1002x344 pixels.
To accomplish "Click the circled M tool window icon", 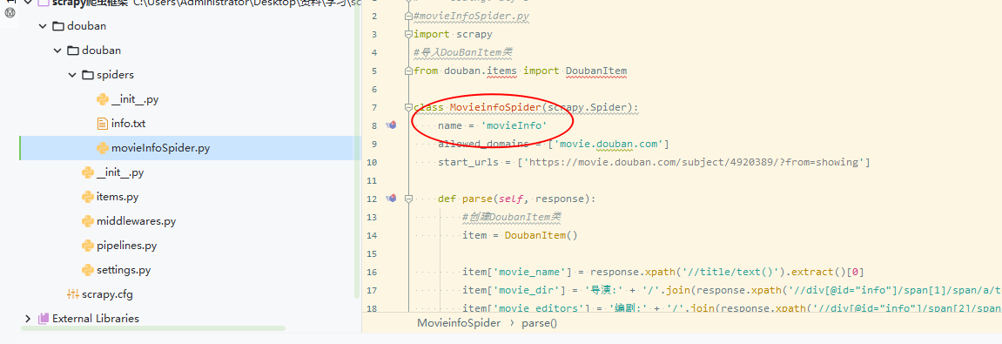I will tap(10, 12).
